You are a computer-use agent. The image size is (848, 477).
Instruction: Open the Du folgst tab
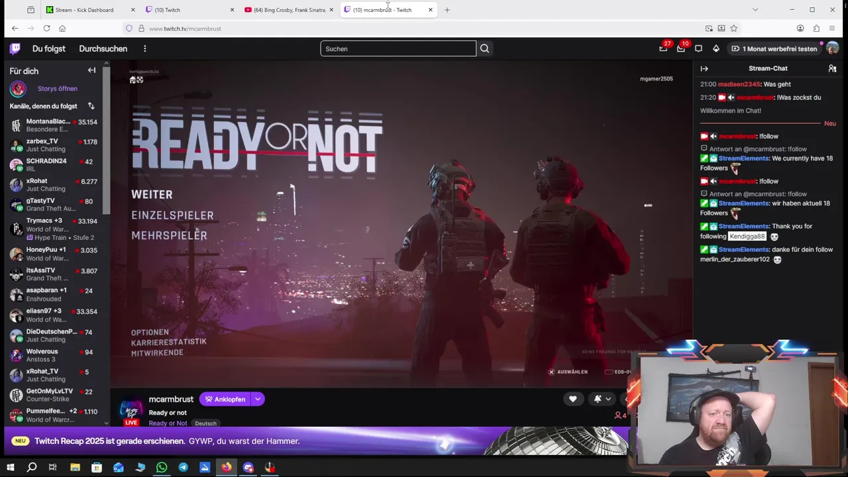(49, 48)
